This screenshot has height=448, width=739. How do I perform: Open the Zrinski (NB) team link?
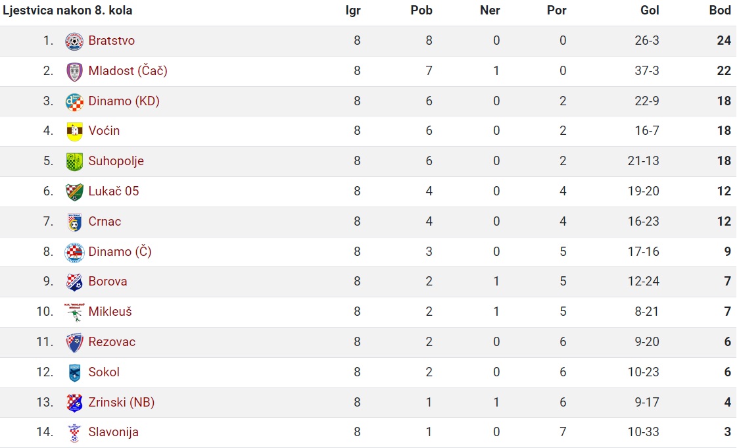[122, 402]
